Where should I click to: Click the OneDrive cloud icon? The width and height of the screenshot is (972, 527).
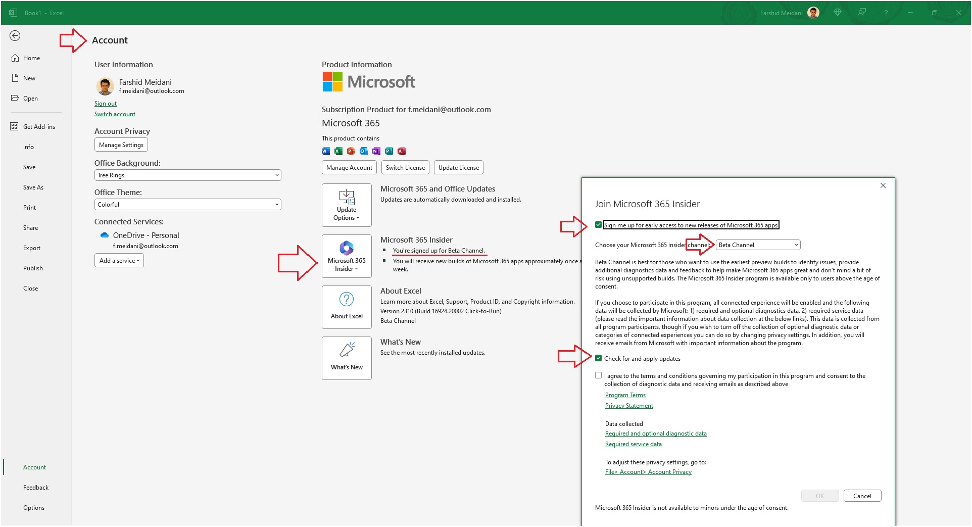(x=105, y=235)
